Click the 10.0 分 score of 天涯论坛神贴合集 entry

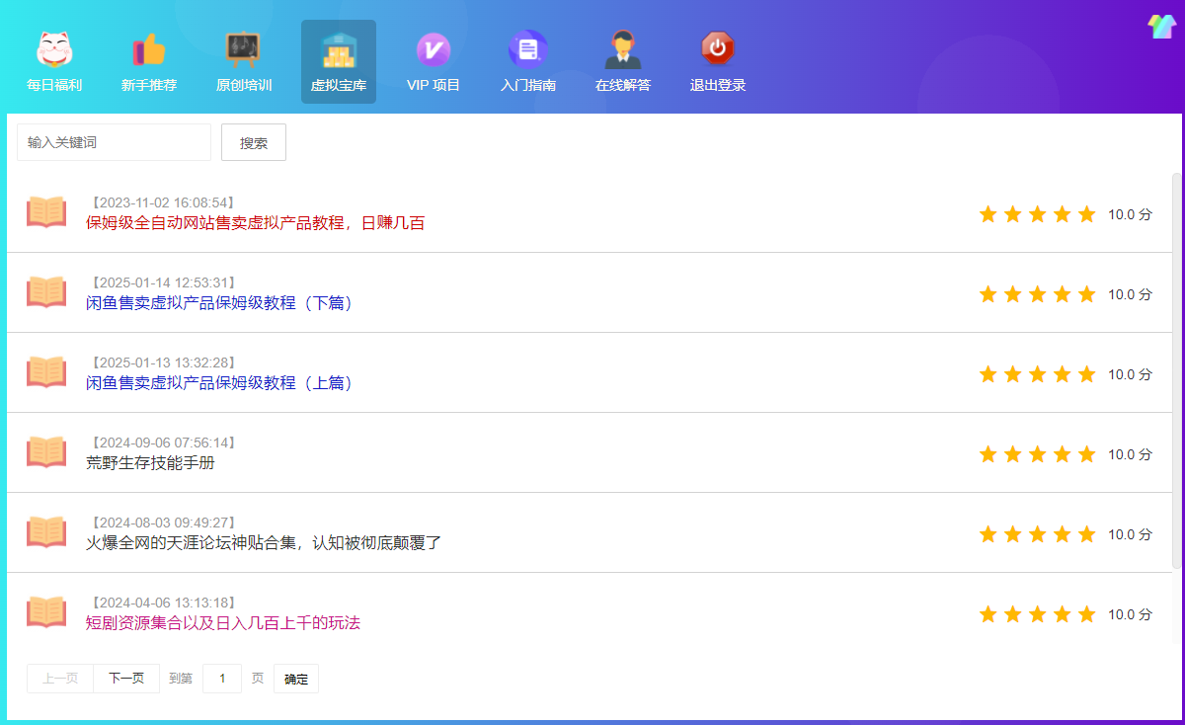tap(1130, 534)
